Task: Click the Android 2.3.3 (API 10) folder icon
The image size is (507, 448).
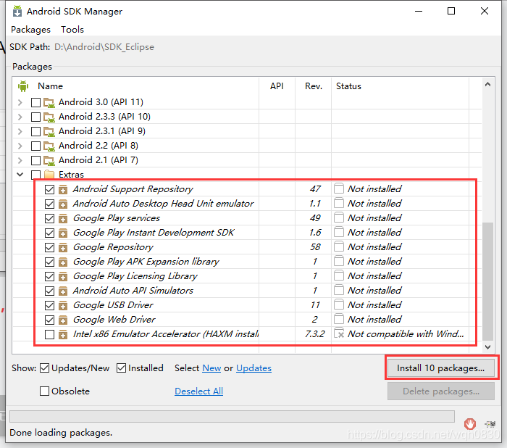Action: [49, 117]
